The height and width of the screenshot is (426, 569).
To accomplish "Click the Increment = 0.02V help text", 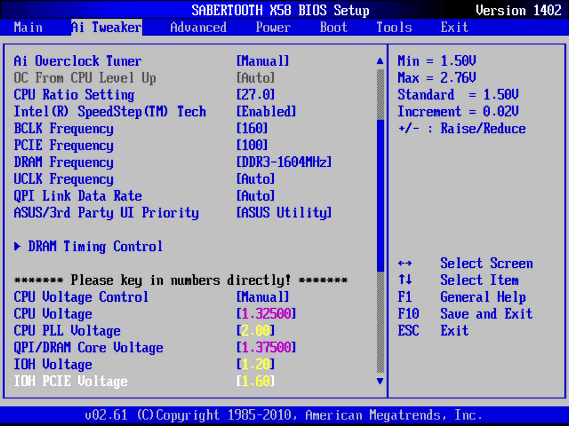I will (458, 111).
